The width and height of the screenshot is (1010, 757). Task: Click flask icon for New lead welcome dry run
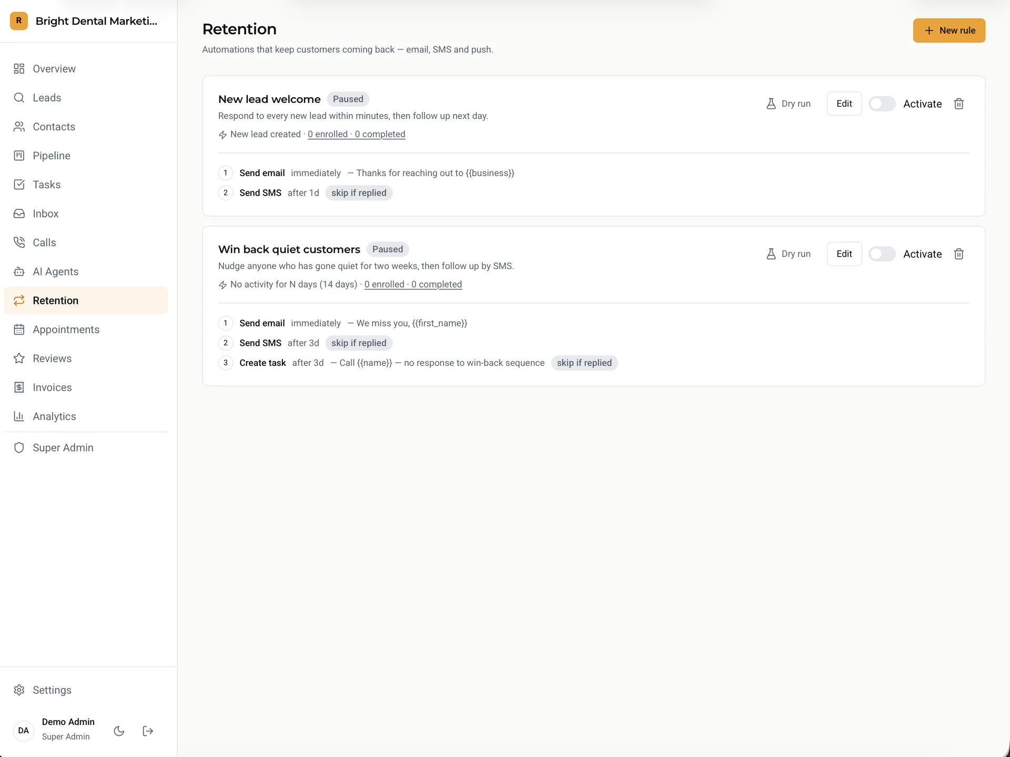point(771,104)
